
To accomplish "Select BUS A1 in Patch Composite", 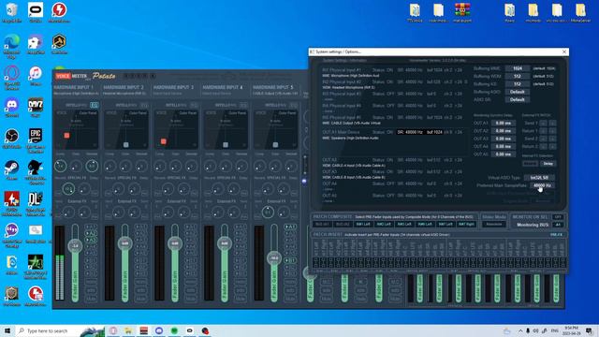I will coord(322,225).
